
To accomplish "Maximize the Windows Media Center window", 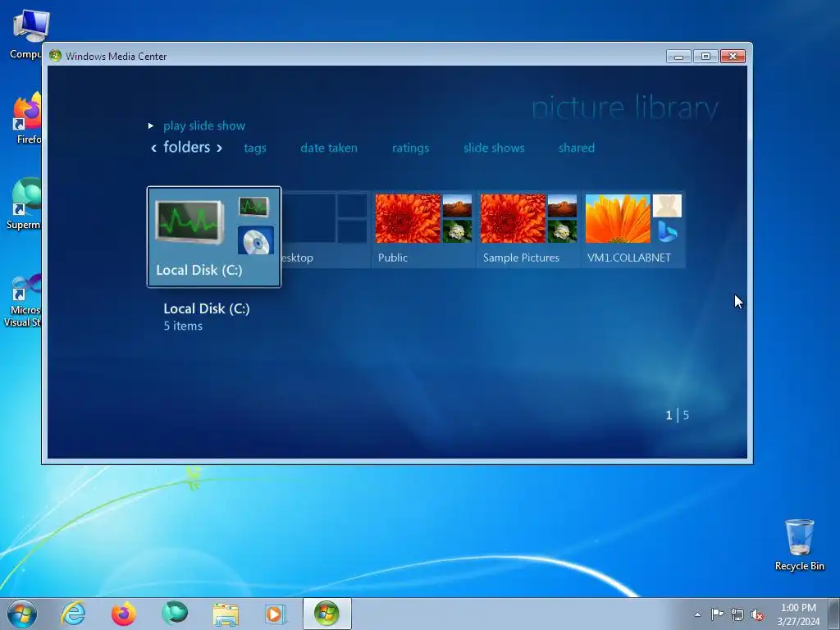I will pyautogui.click(x=705, y=57).
